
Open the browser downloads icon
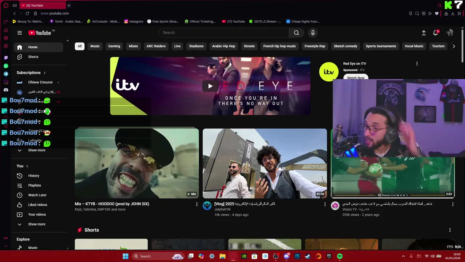tap(453, 13)
